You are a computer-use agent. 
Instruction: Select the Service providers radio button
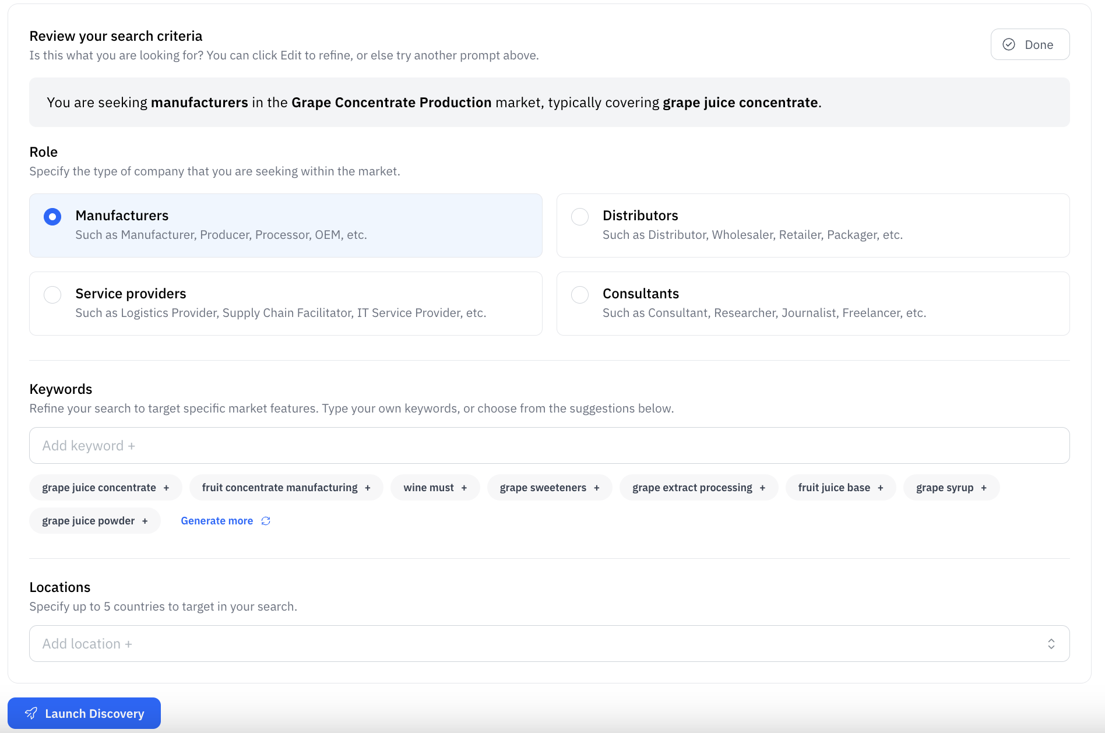[x=52, y=295]
